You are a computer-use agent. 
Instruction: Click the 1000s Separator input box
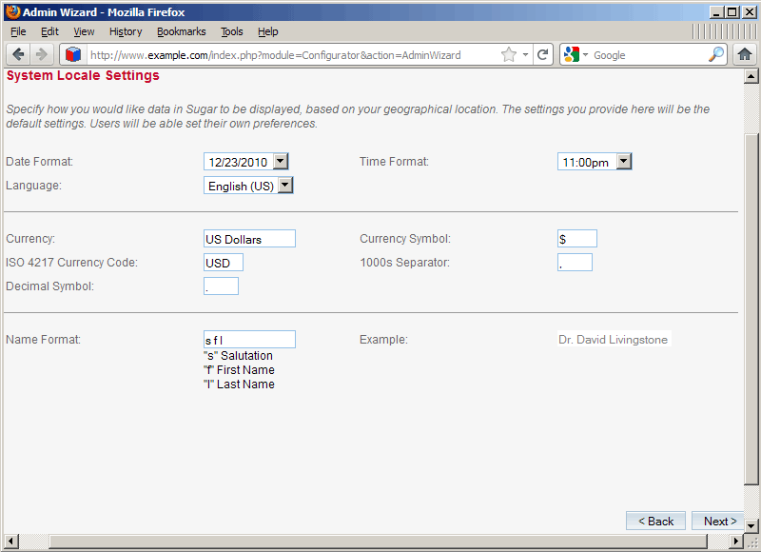pos(575,262)
